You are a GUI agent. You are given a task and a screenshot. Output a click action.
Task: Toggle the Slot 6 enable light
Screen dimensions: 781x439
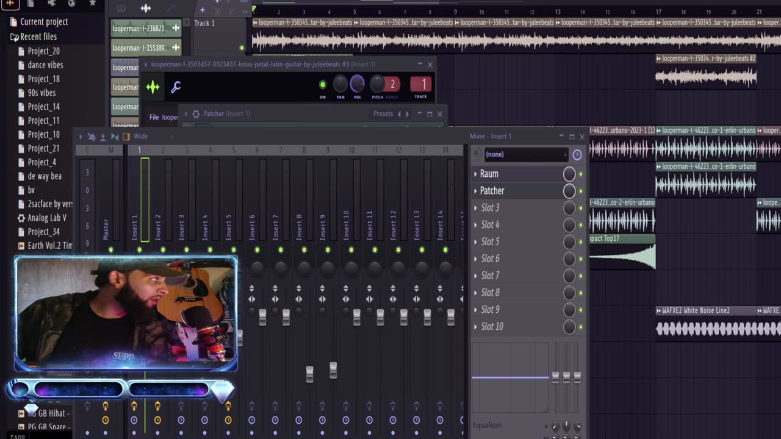tap(581, 259)
